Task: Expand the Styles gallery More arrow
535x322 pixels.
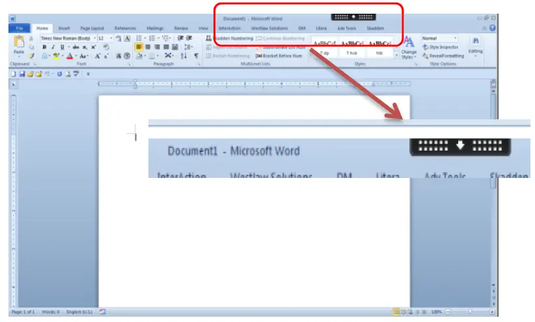Action: (396, 55)
